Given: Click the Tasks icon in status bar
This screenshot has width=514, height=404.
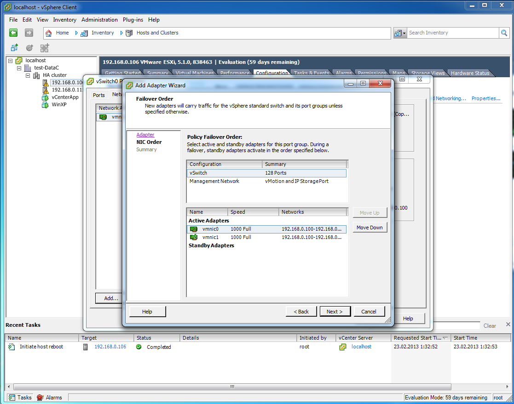Looking at the screenshot, I should point(12,398).
